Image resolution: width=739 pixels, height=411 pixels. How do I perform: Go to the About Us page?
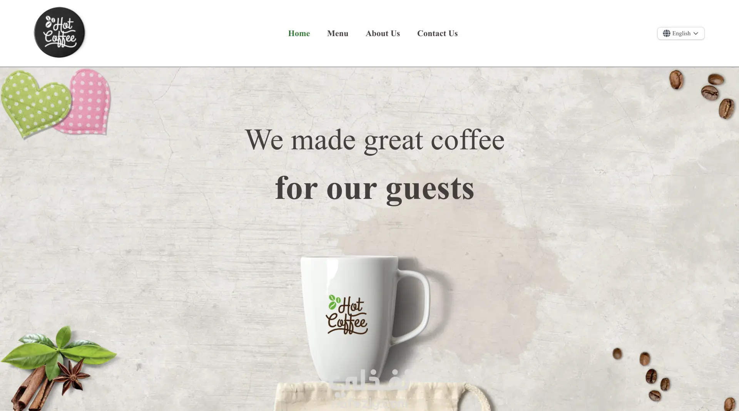pyautogui.click(x=383, y=33)
